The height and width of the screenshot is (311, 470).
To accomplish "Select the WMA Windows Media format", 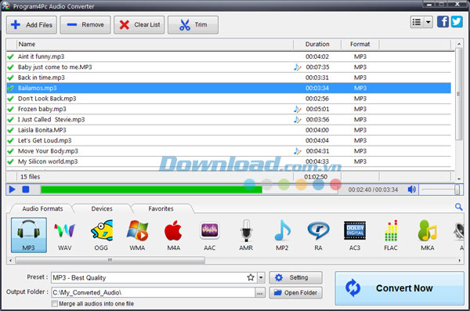I will [137, 235].
